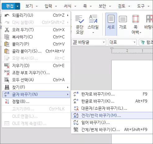Click the 글자 바꾸기 replace-characters icon

[7, 94]
